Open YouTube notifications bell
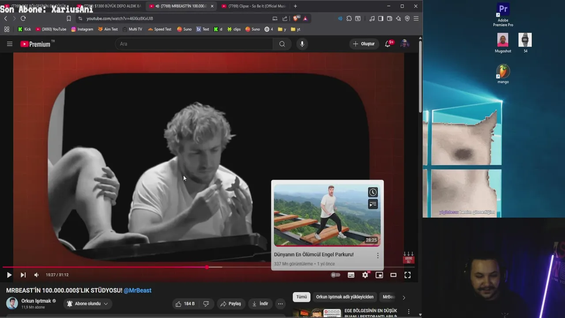Image resolution: width=565 pixels, height=318 pixels. [x=388, y=44]
